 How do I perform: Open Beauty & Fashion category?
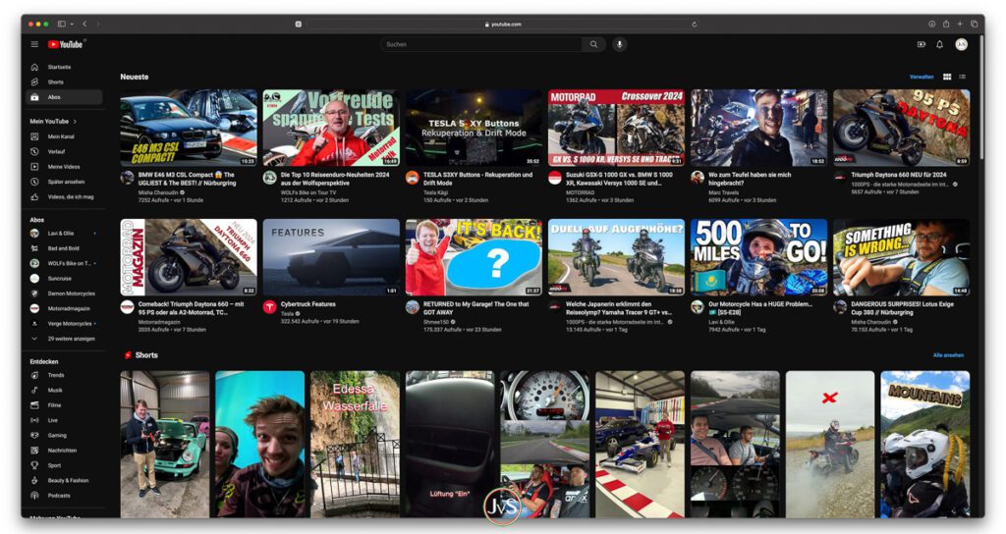(64, 480)
